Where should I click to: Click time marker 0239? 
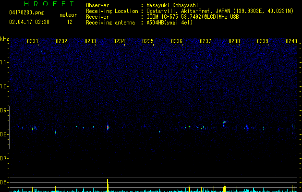[263, 41]
